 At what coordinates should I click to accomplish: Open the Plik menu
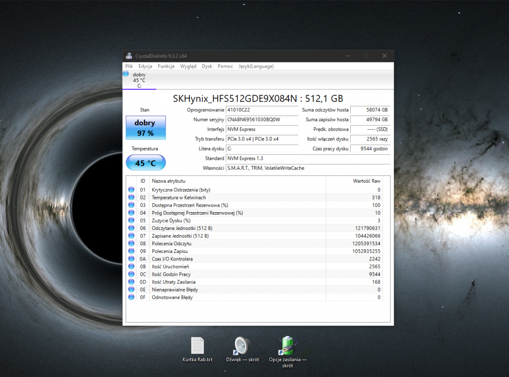pyautogui.click(x=129, y=66)
